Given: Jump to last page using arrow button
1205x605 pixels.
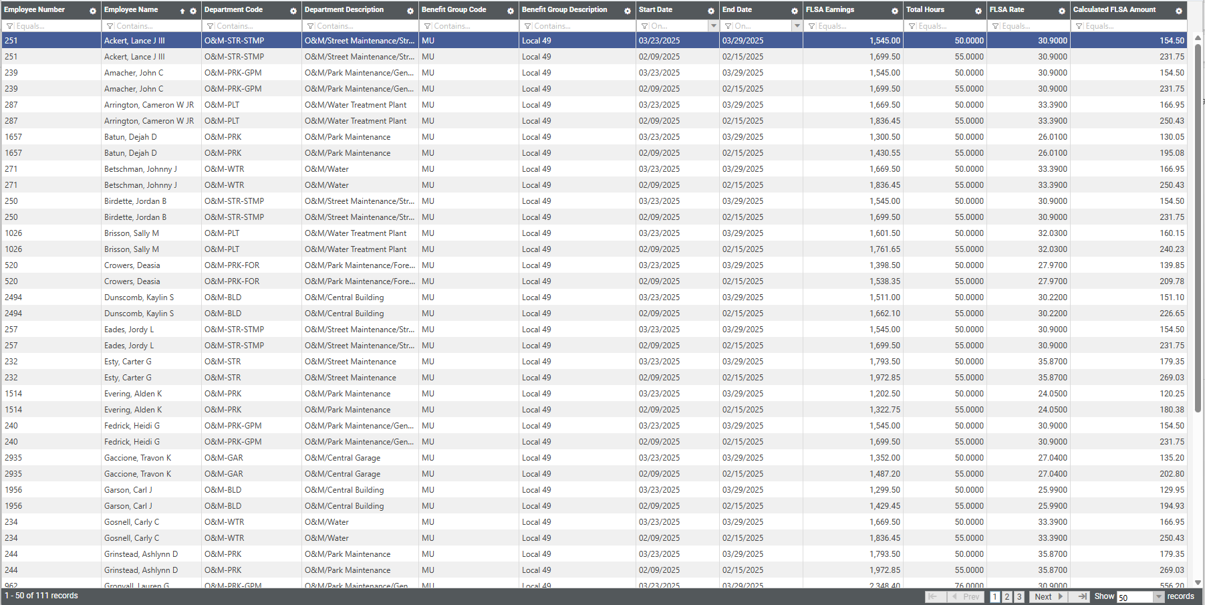Looking at the screenshot, I should coord(1082,596).
